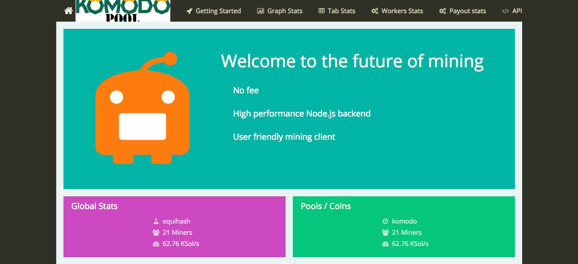Click the orange robot mascot image

142,108
